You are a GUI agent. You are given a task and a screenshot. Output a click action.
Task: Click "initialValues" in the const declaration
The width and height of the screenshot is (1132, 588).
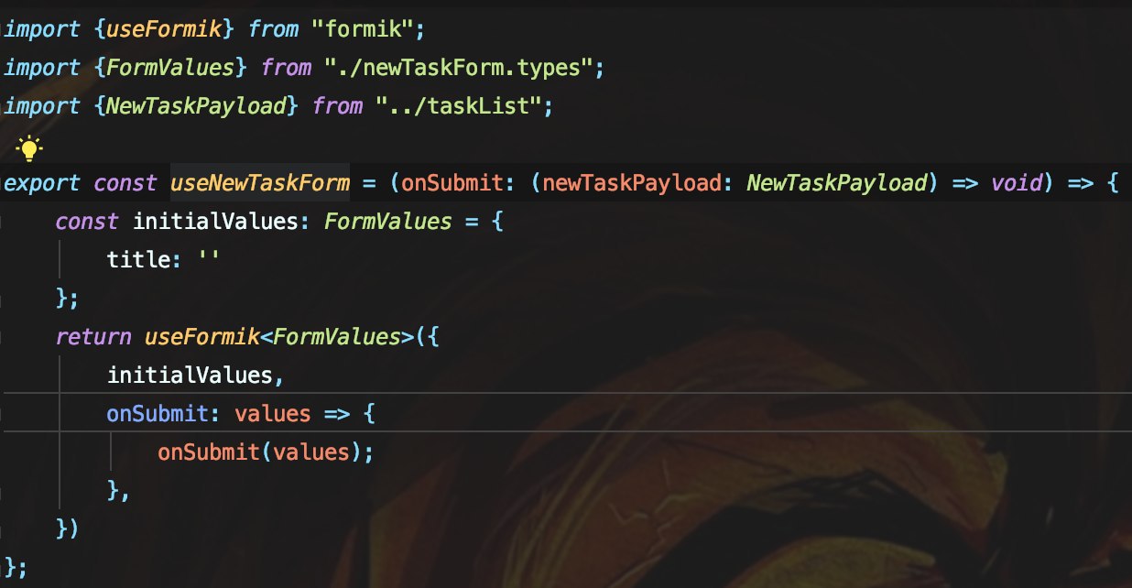215,222
